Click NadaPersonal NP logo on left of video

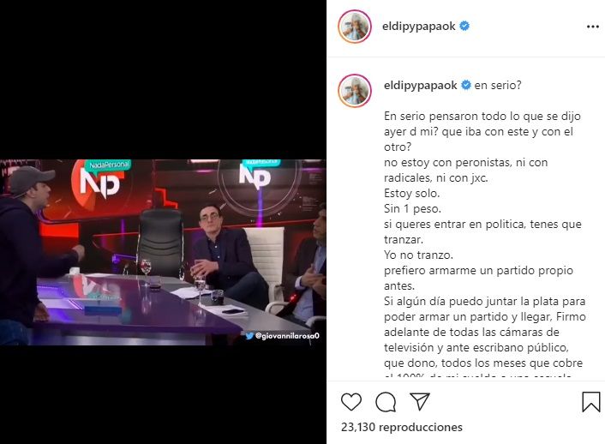click(101, 179)
